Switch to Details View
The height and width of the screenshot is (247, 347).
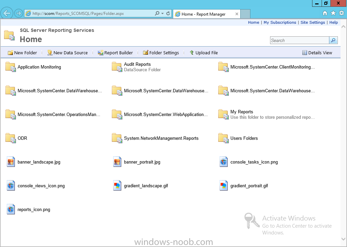coord(317,53)
